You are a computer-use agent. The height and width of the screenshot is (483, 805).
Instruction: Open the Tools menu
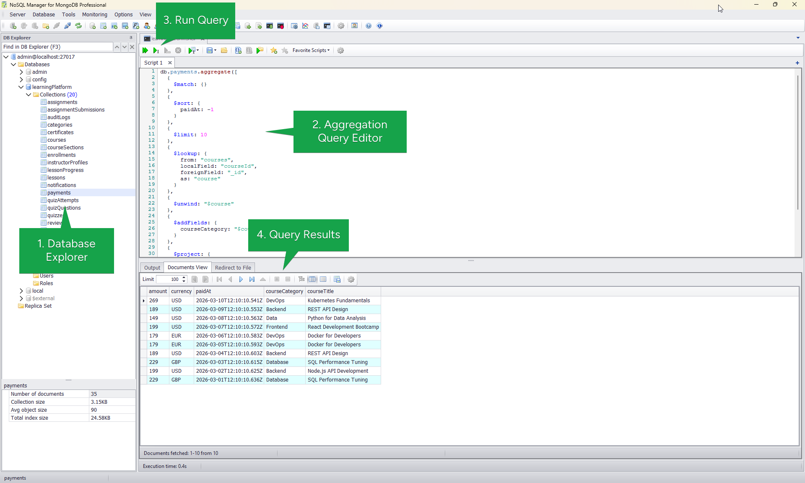pos(68,15)
